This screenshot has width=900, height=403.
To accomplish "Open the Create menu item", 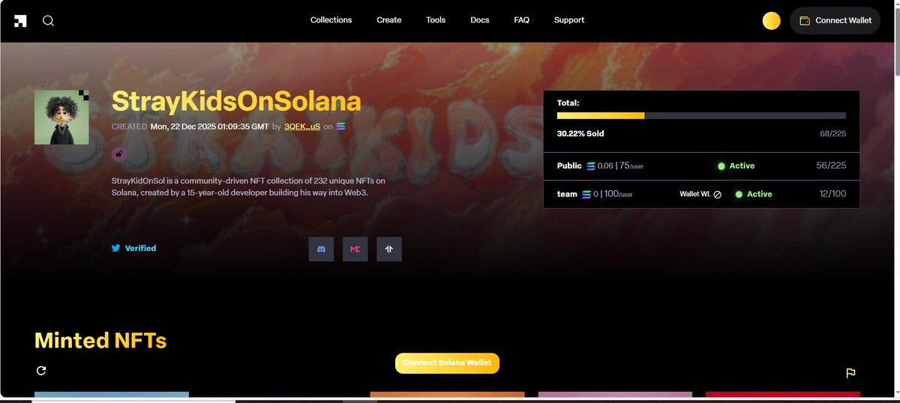I will (388, 20).
